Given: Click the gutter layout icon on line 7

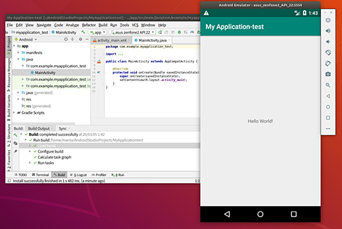Looking at the screenshot, I should point(99,61).
